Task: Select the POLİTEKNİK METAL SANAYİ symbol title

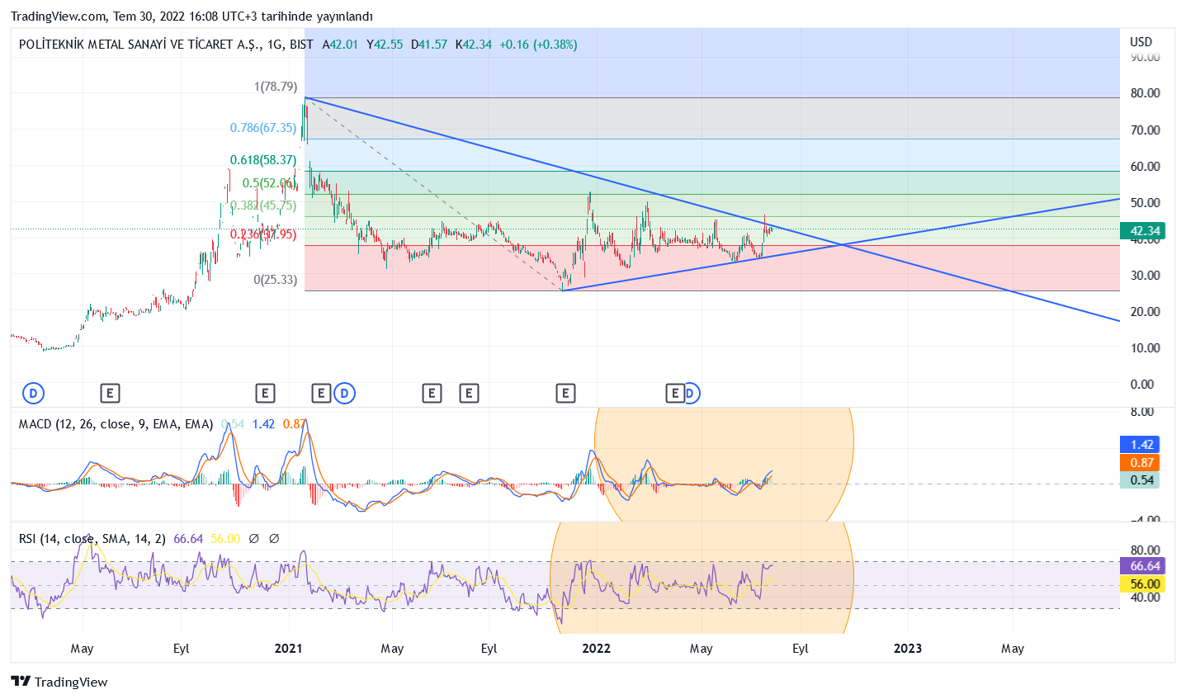Action: click(139, 45)
